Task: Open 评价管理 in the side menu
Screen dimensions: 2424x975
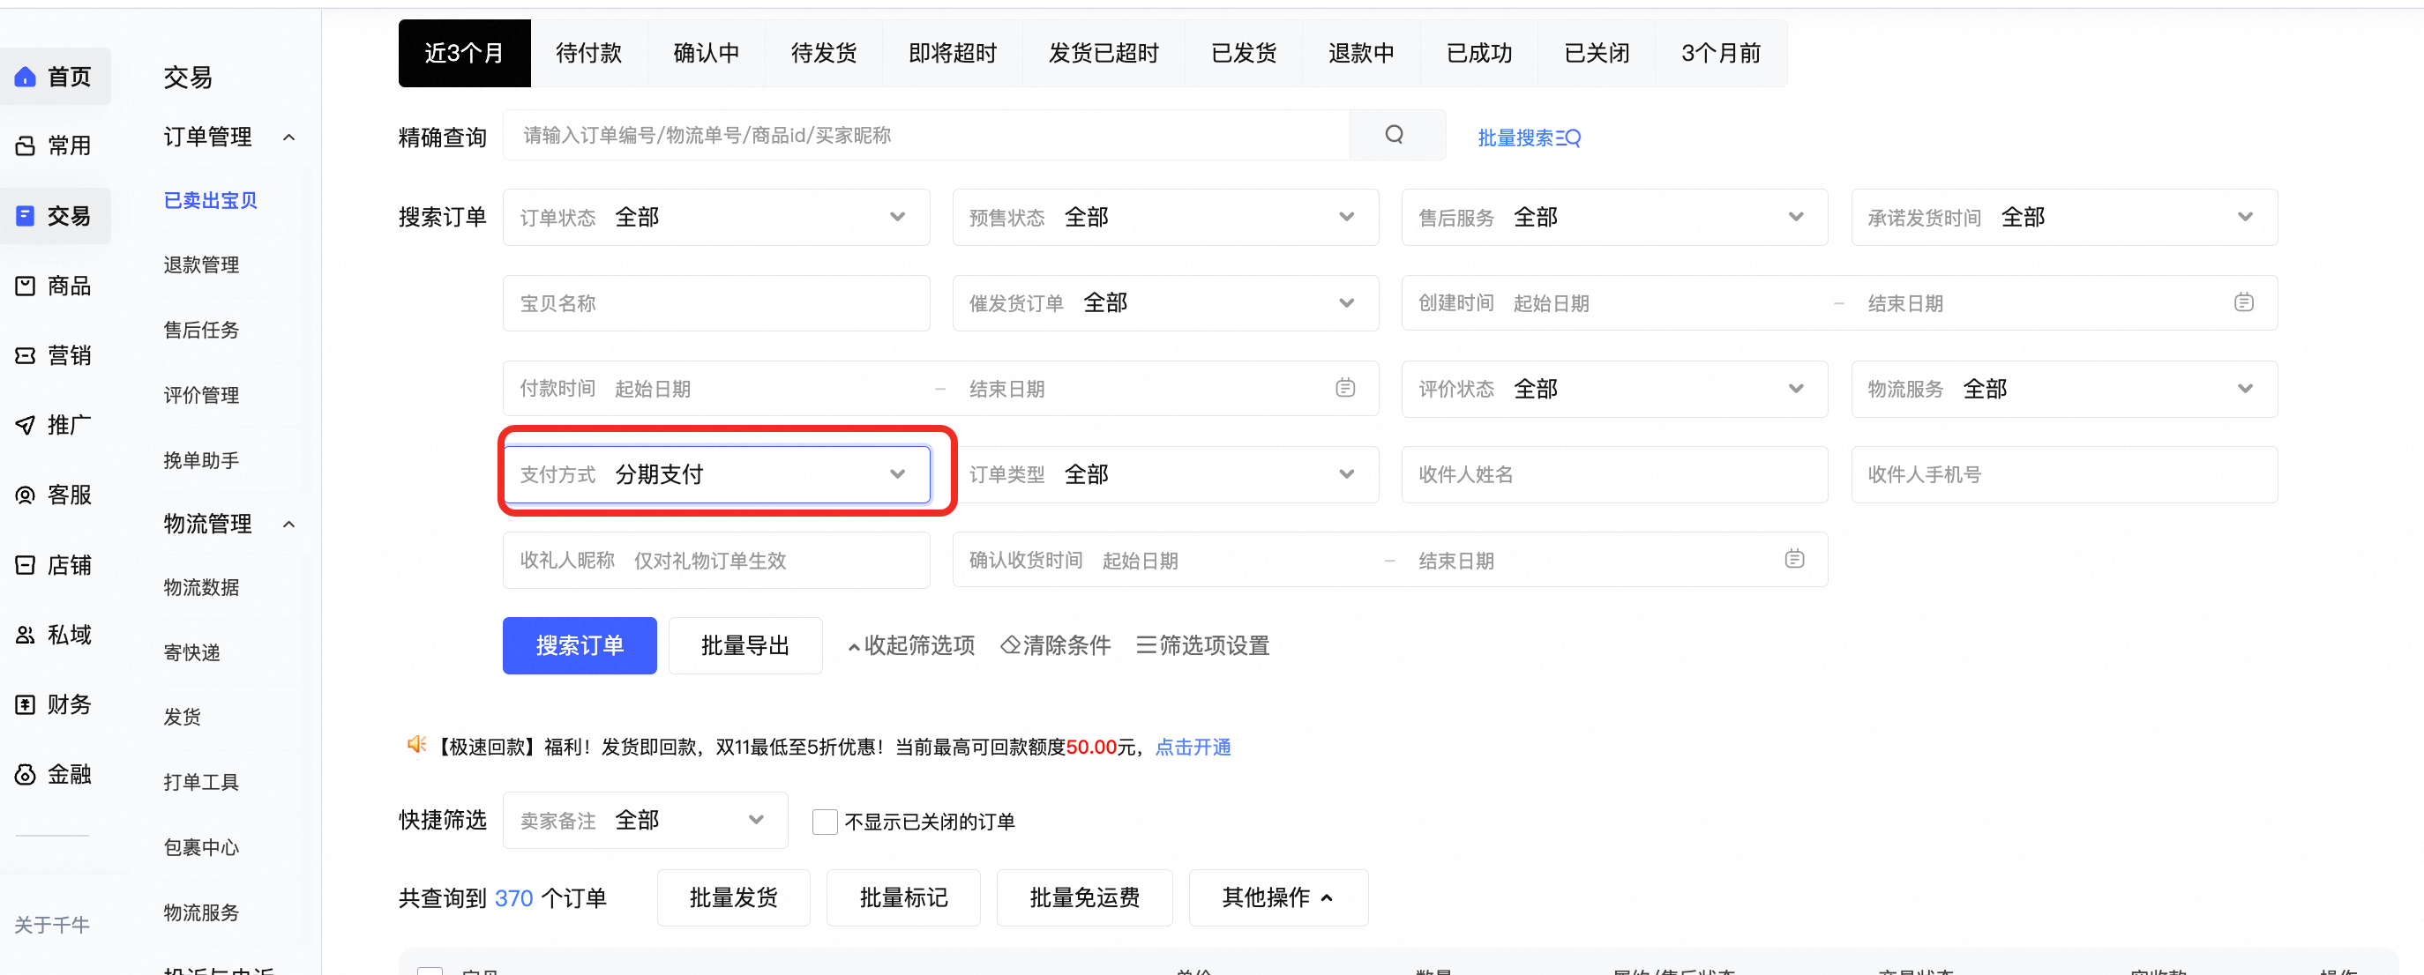Action: pyautogui.click(x=201, y=395)
